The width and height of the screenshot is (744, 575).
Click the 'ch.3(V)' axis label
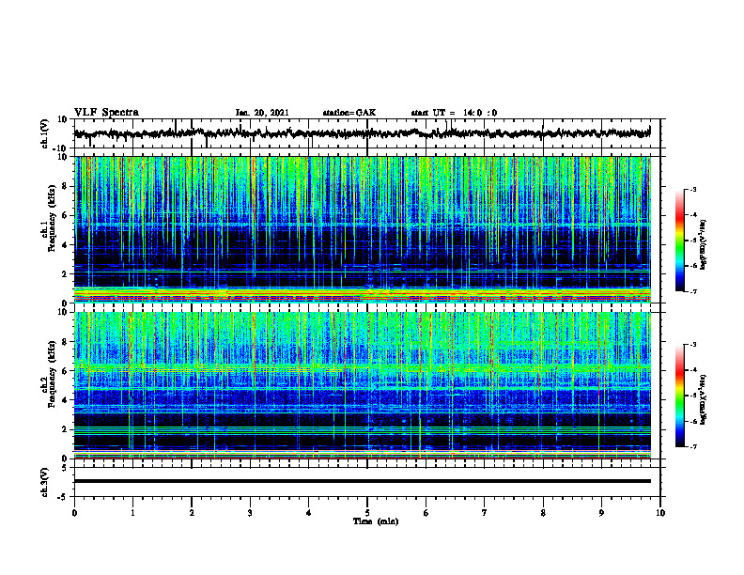(45, 482)
